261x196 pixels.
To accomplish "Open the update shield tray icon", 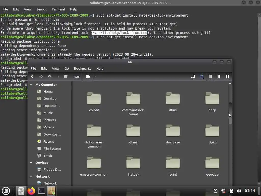I will point(223,191).
